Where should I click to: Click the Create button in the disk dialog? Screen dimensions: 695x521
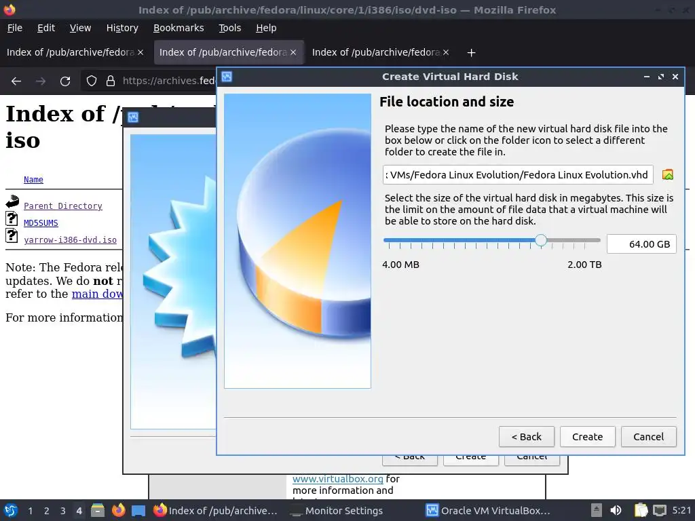587,437
